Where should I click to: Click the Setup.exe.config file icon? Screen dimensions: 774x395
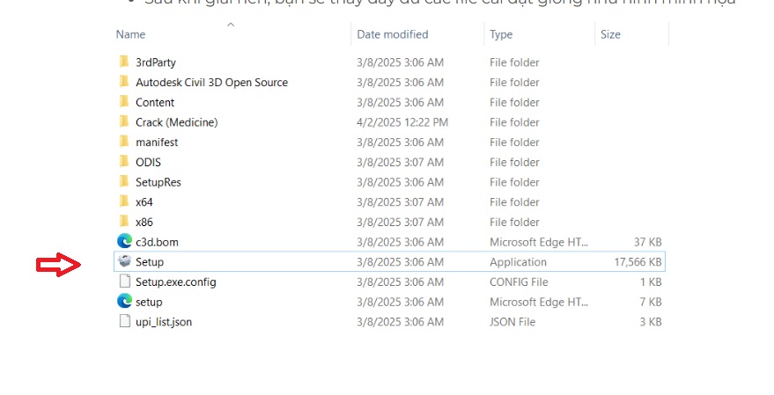pos(124,282)
